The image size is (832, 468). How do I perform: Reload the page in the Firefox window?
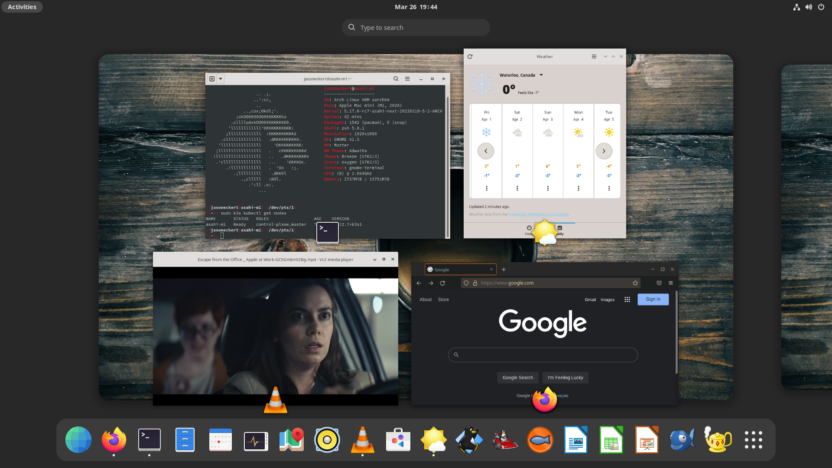coord(442,283)
